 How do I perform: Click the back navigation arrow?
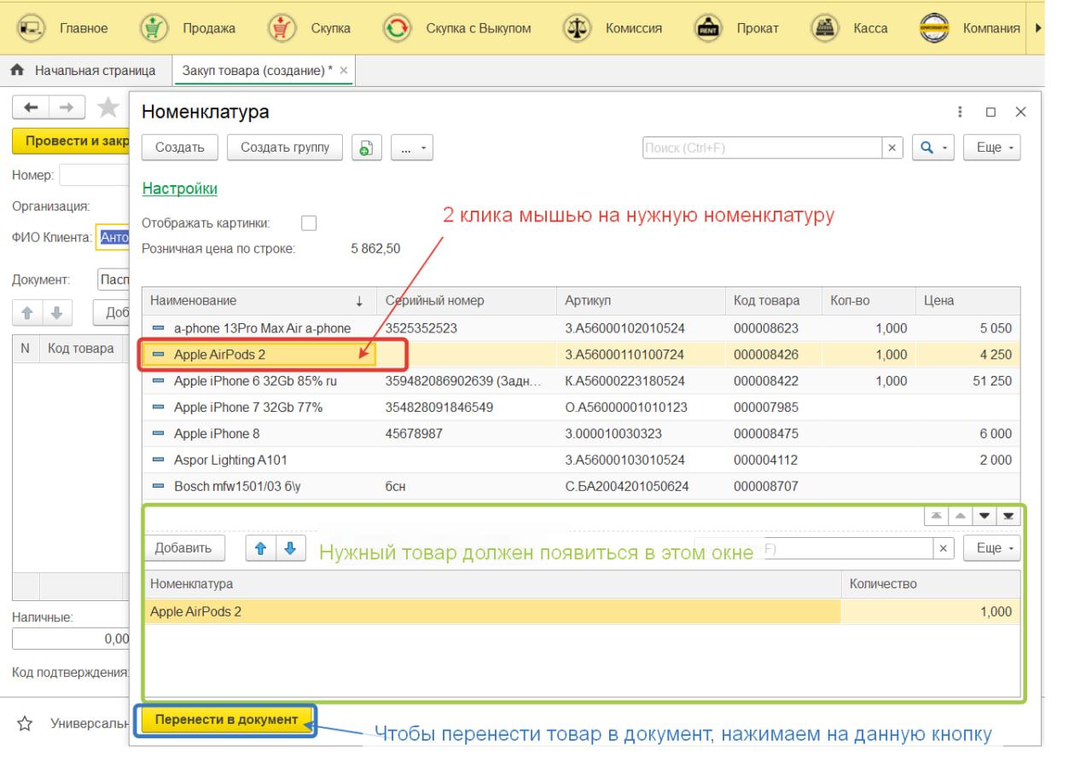31,107
